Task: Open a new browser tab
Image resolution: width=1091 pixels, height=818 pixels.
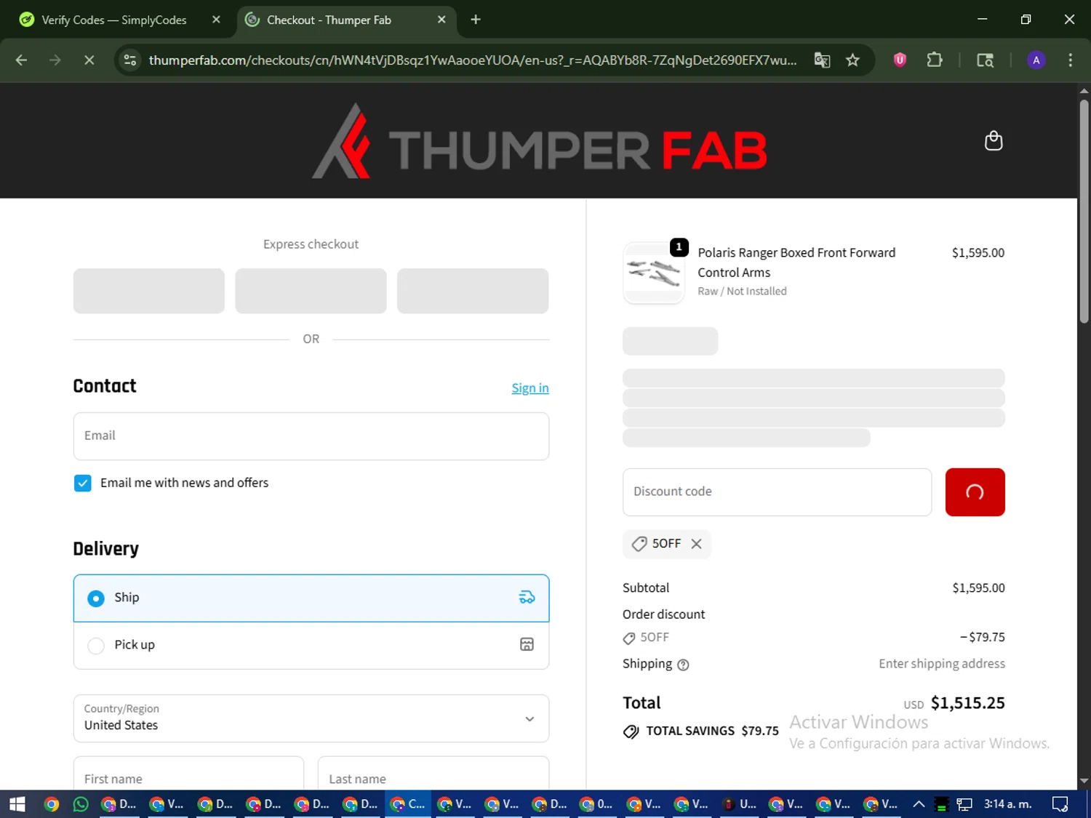Action: pos(476,20)
